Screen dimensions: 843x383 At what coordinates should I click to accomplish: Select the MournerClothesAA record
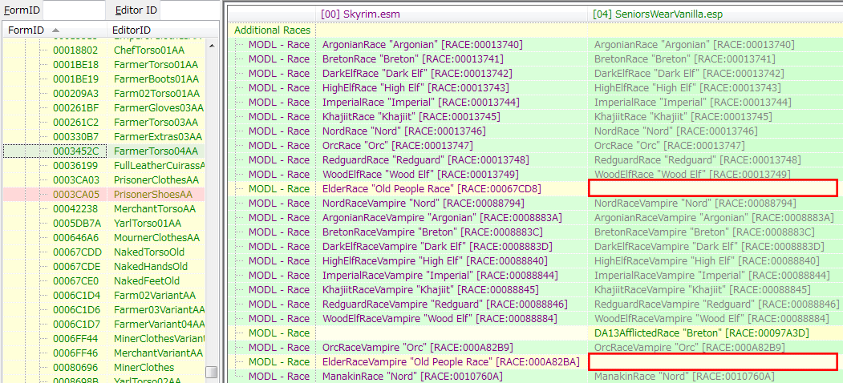(157, 238)
